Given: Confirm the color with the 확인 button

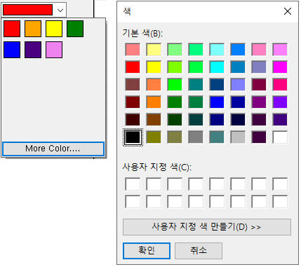Looking at the screenshot, I should coord(147,251).
